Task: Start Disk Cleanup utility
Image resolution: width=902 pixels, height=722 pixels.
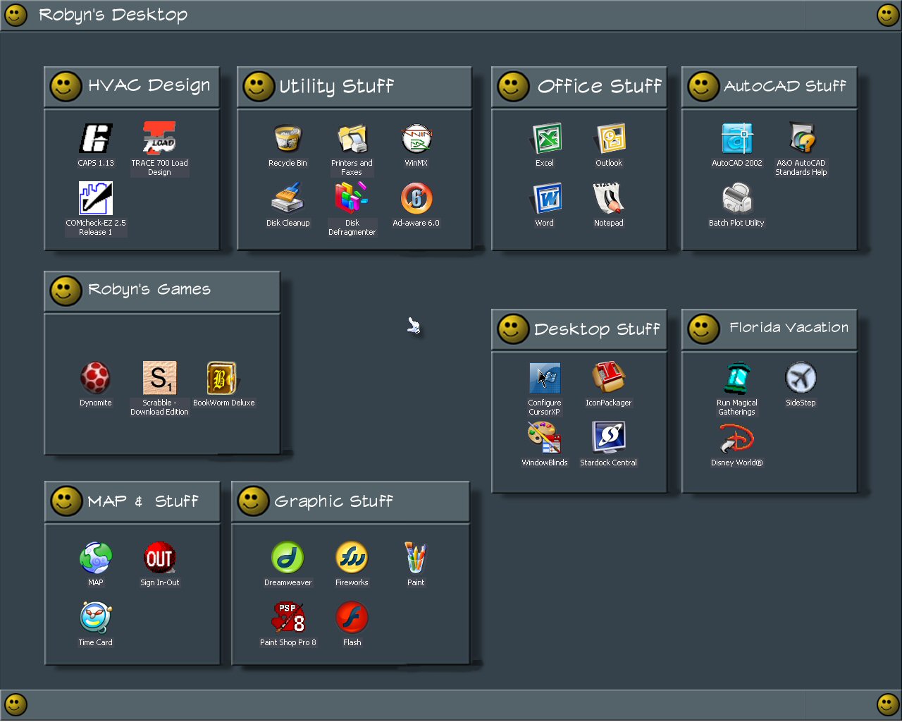Action: pos(288,197)
